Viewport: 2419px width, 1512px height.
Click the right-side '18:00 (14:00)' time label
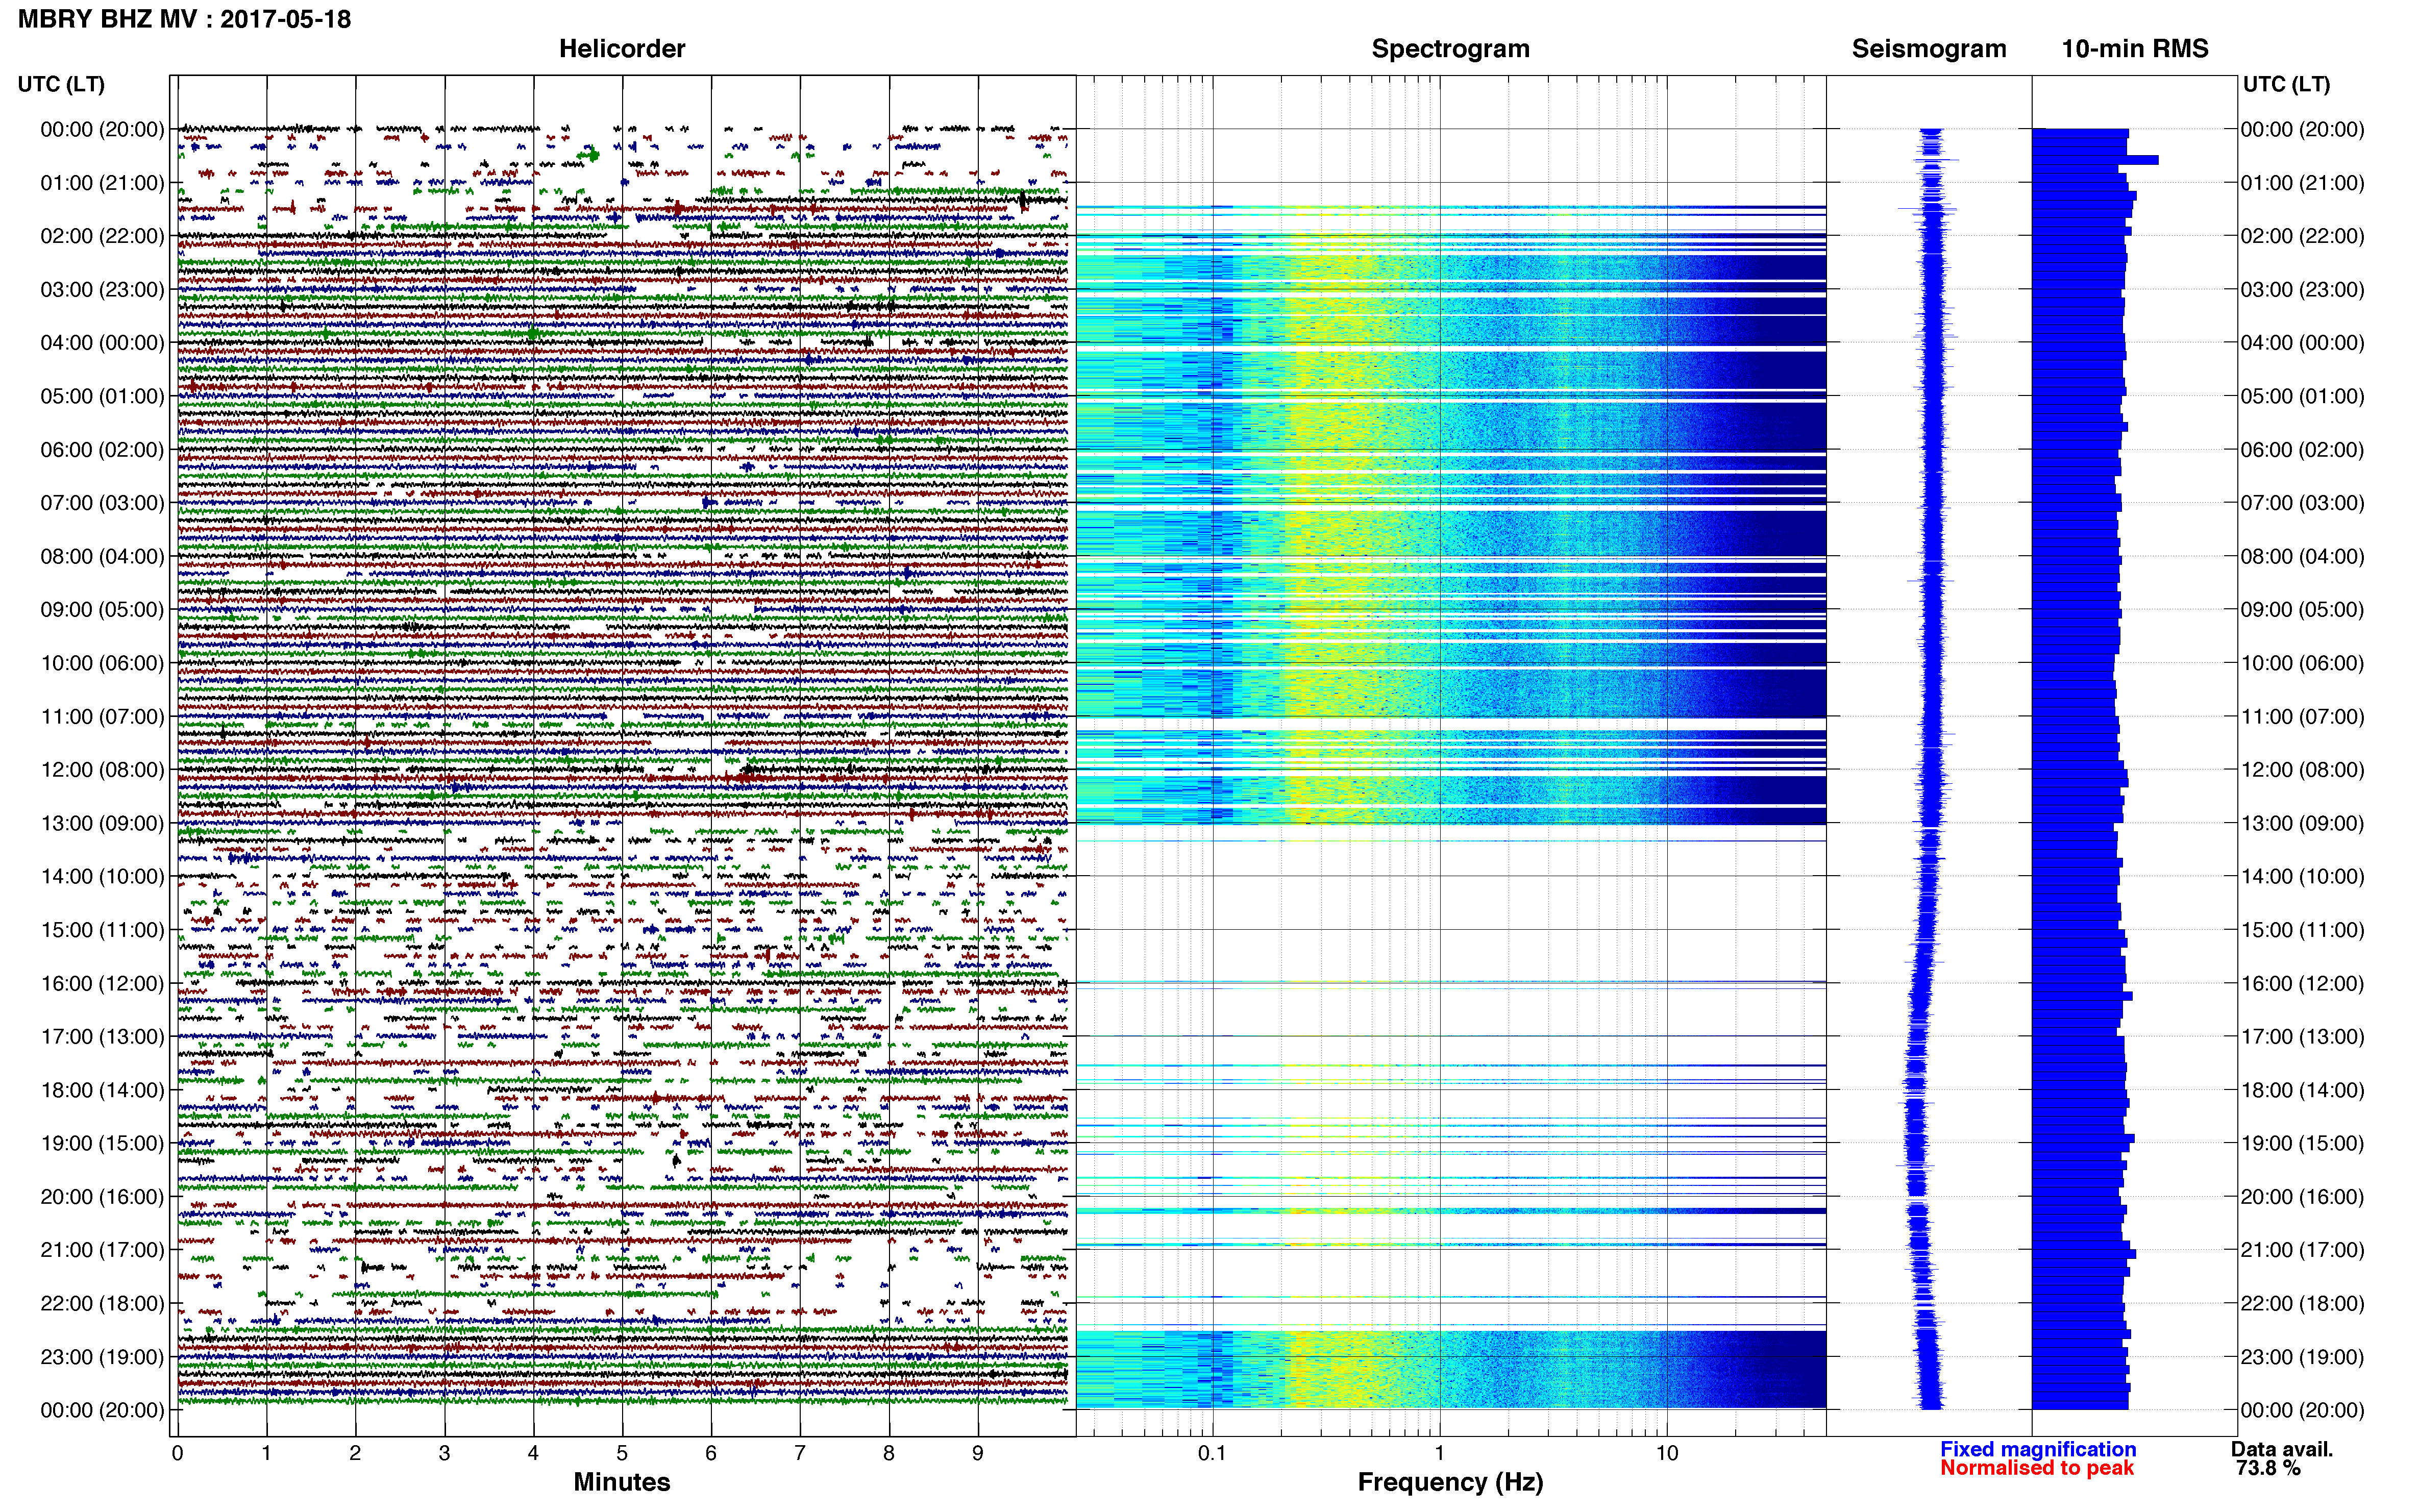(2302, 1090)
